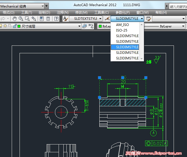The width and height of the screenshot is (187, 157).
Task: Expand the SLDTEXTSTYLE text style dropdown
Action: click(100, 19)
